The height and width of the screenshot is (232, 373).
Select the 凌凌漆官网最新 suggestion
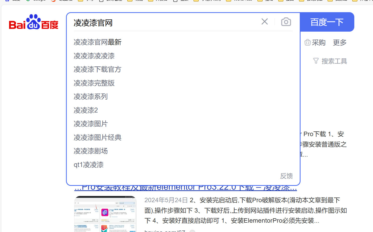(97, 42)
